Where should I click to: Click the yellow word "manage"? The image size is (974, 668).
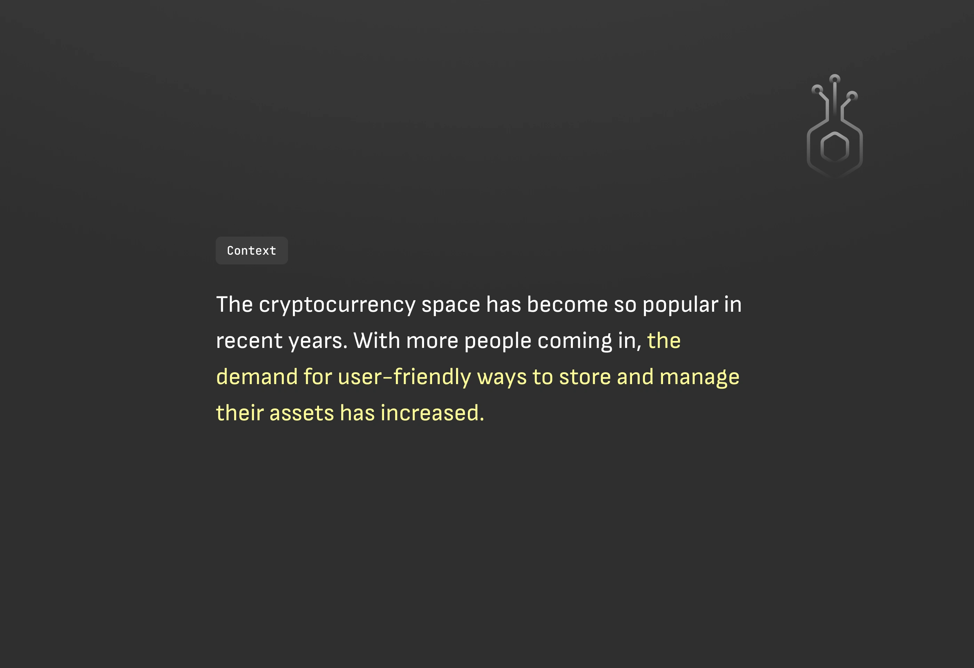coord(699,377)
